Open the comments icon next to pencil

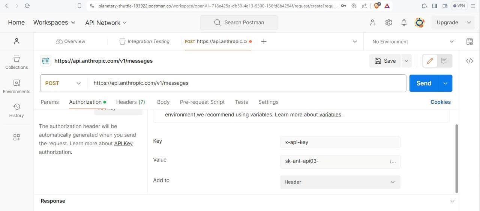click(x=444, y=61)
